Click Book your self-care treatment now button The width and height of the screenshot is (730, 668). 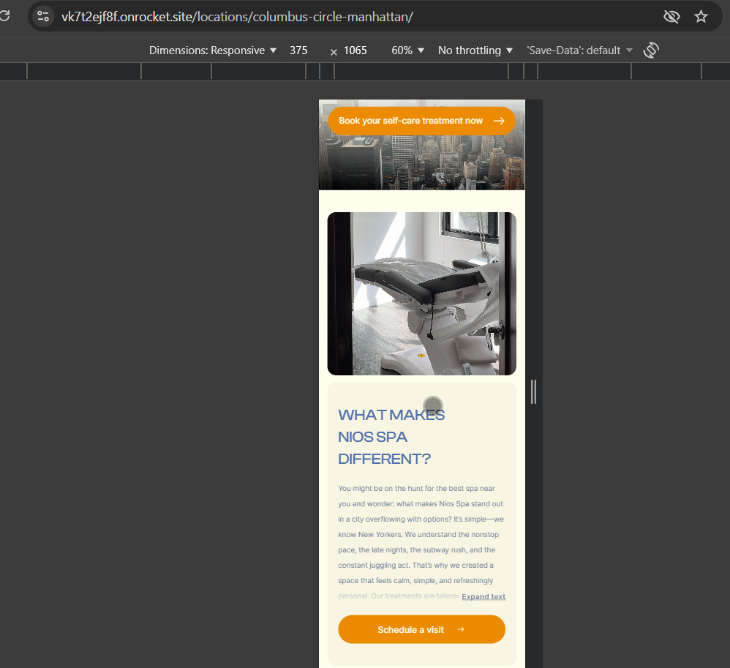pyautogui.click(x=422, y=121)
